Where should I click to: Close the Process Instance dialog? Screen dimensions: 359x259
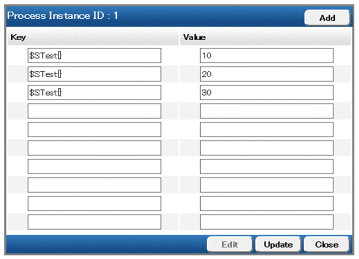(327, 245)
